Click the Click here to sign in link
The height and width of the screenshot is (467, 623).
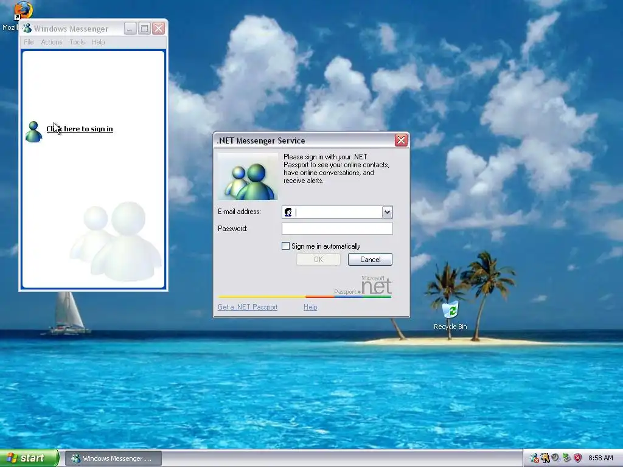(x=80, y=129)
